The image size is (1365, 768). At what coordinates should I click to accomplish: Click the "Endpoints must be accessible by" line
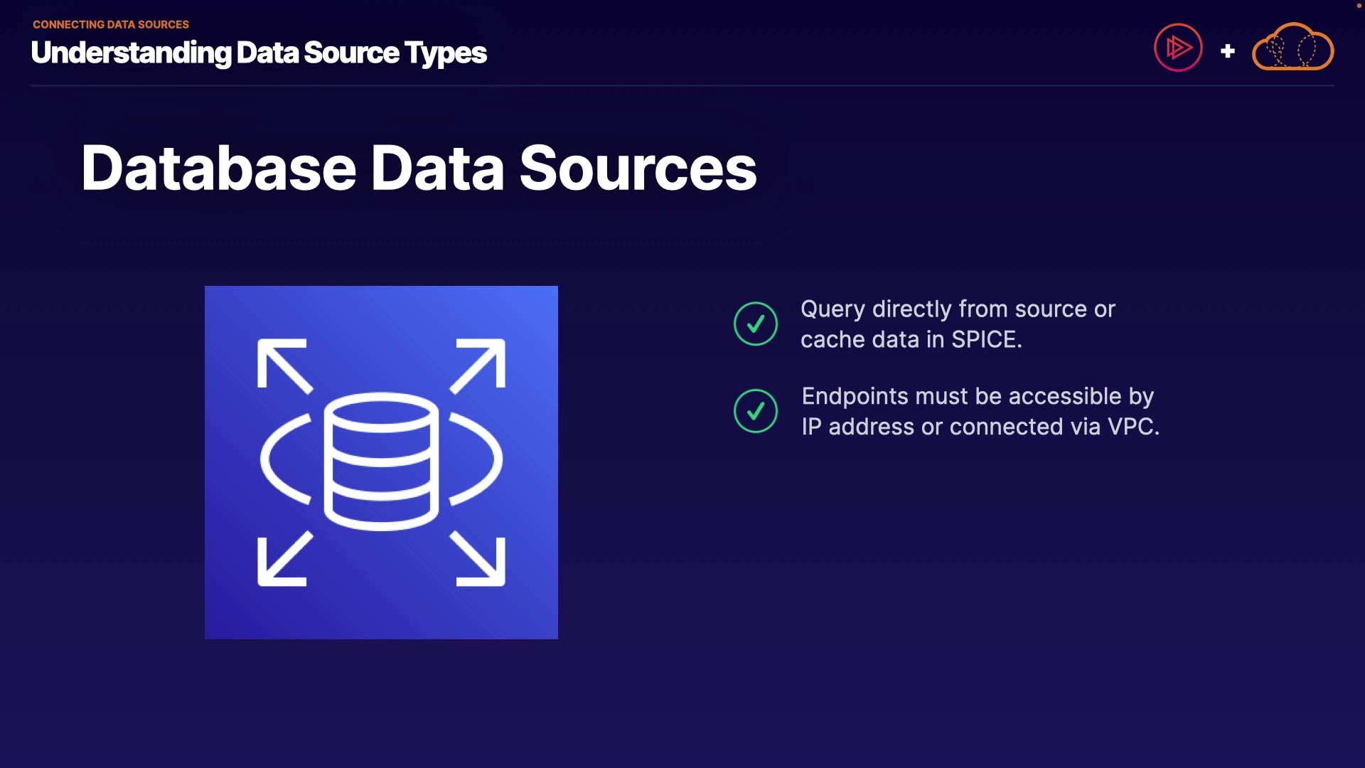[978, 396]
